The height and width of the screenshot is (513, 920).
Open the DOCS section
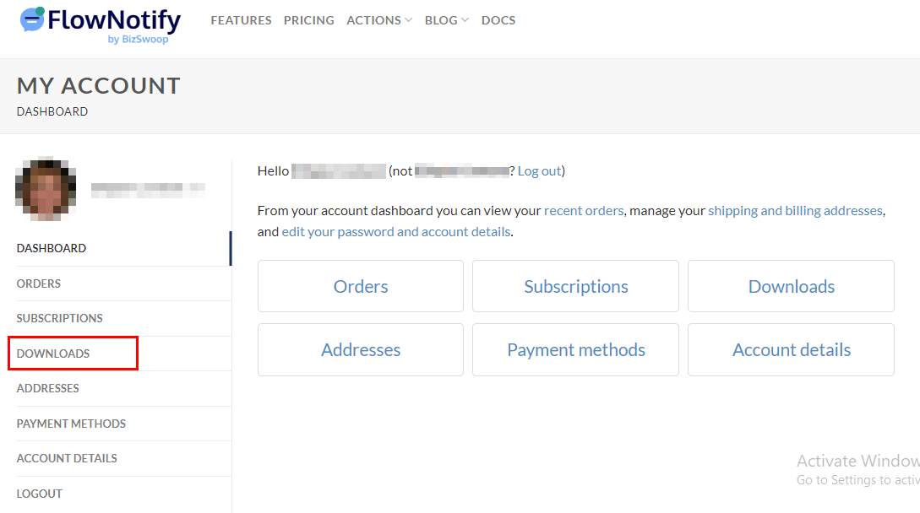[498, 19]
